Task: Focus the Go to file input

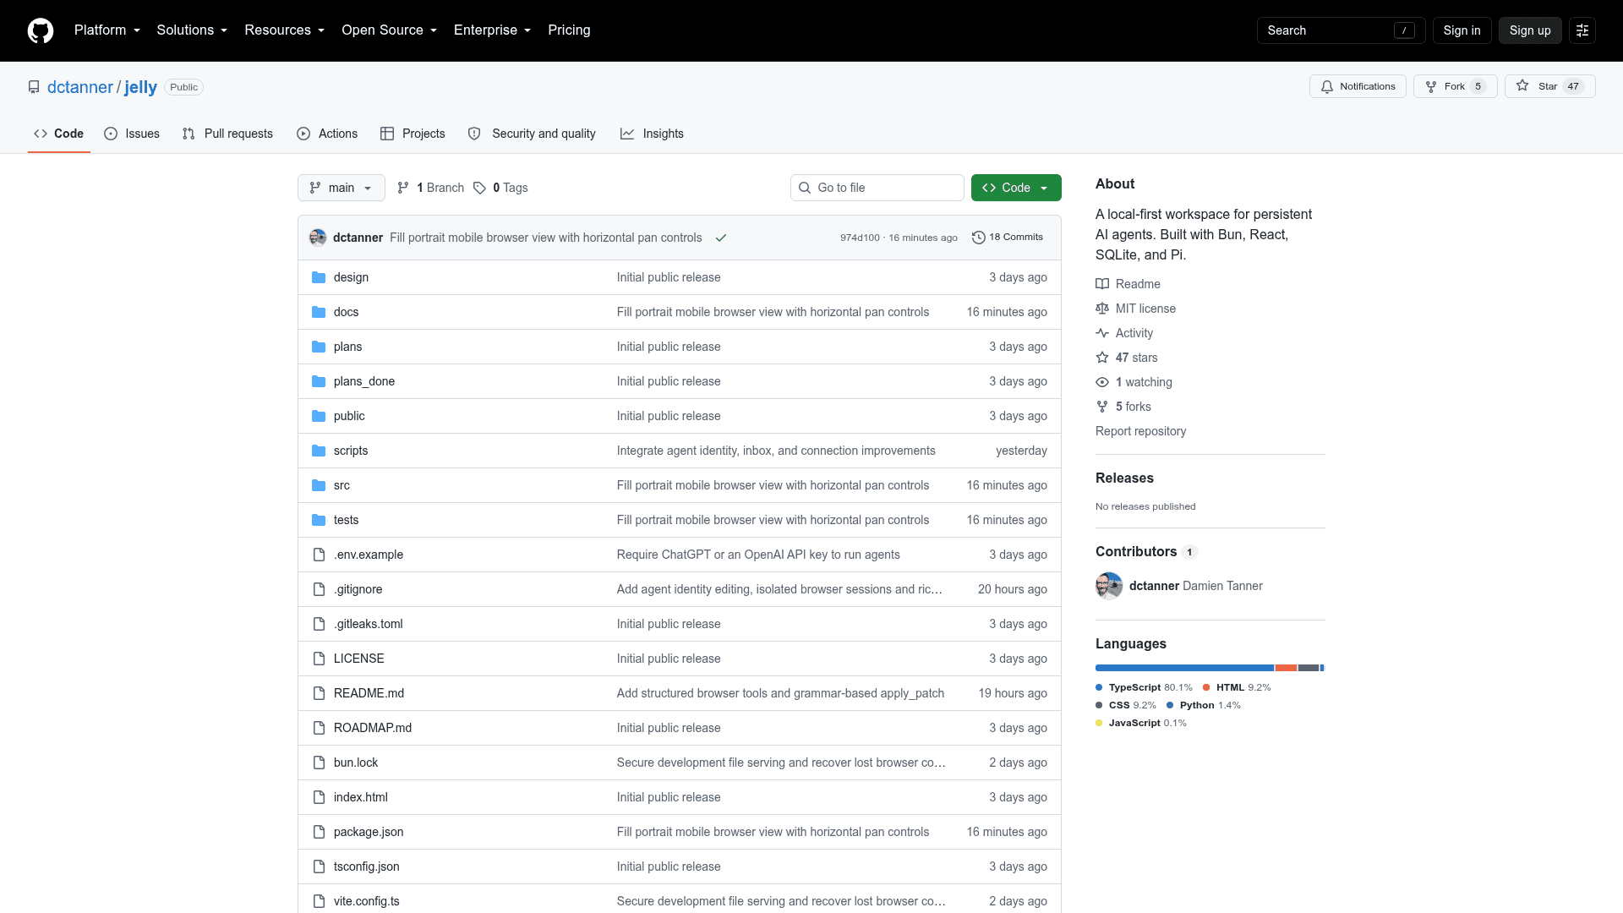Action: 877,188
